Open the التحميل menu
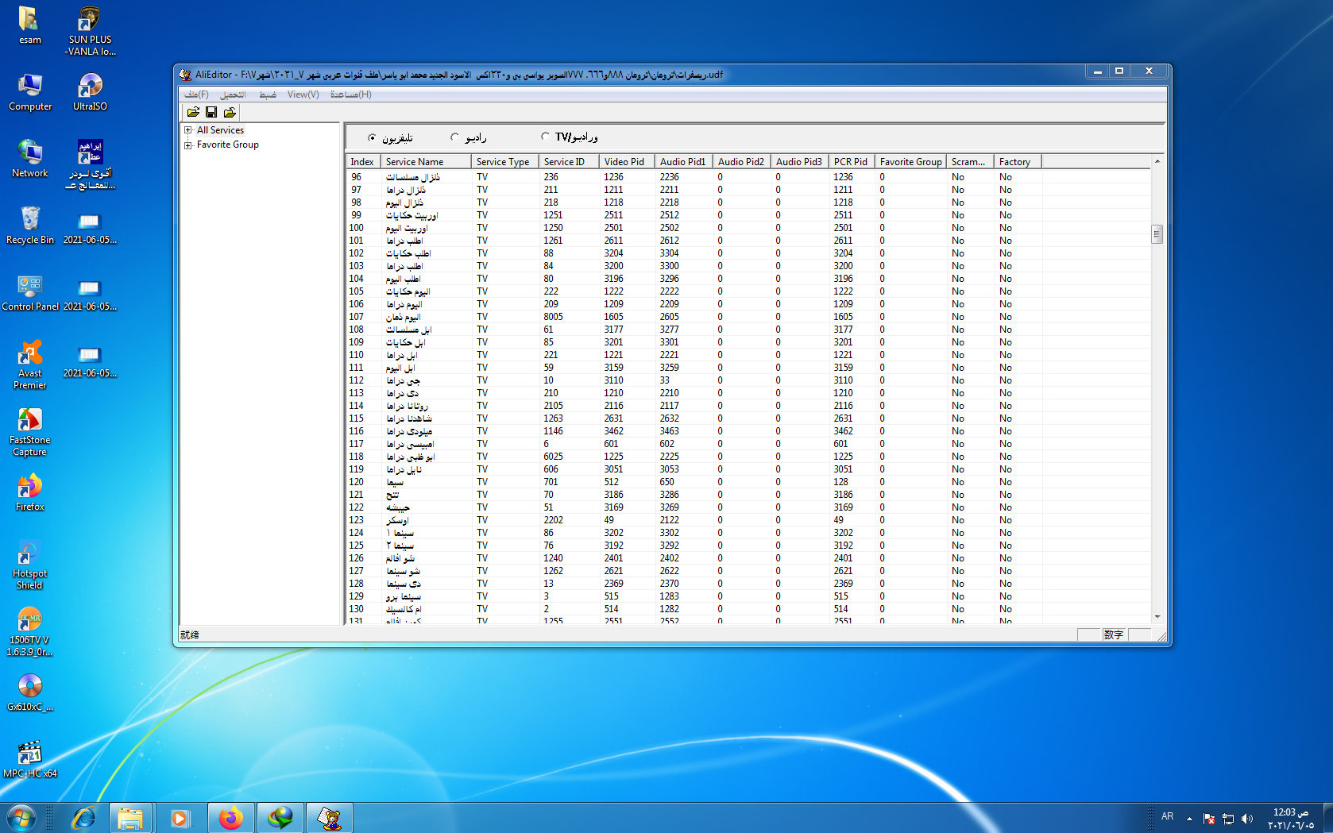 click(233, 94)
